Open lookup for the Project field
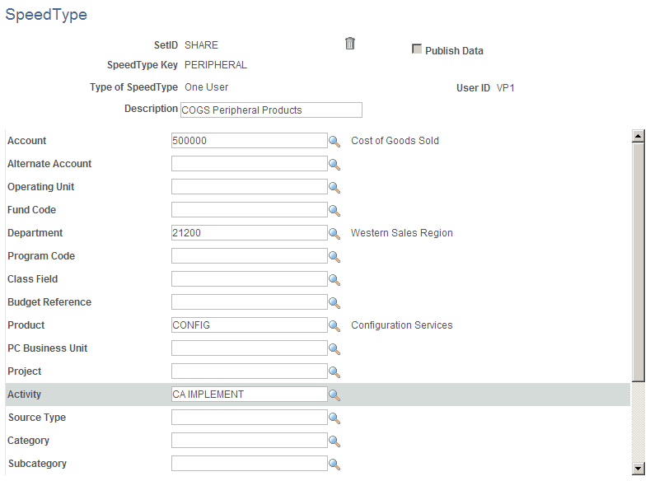 click(334, 372)
